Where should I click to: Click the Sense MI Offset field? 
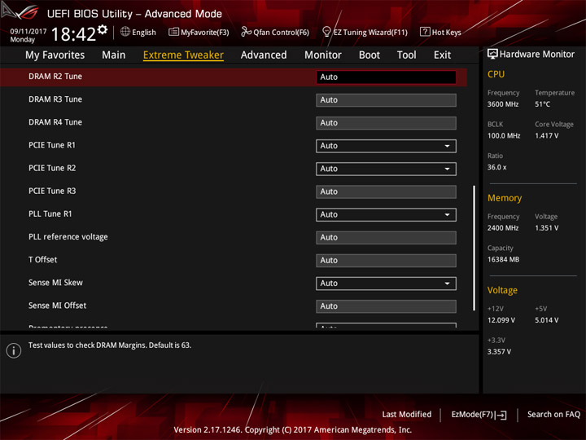point(386,306)
